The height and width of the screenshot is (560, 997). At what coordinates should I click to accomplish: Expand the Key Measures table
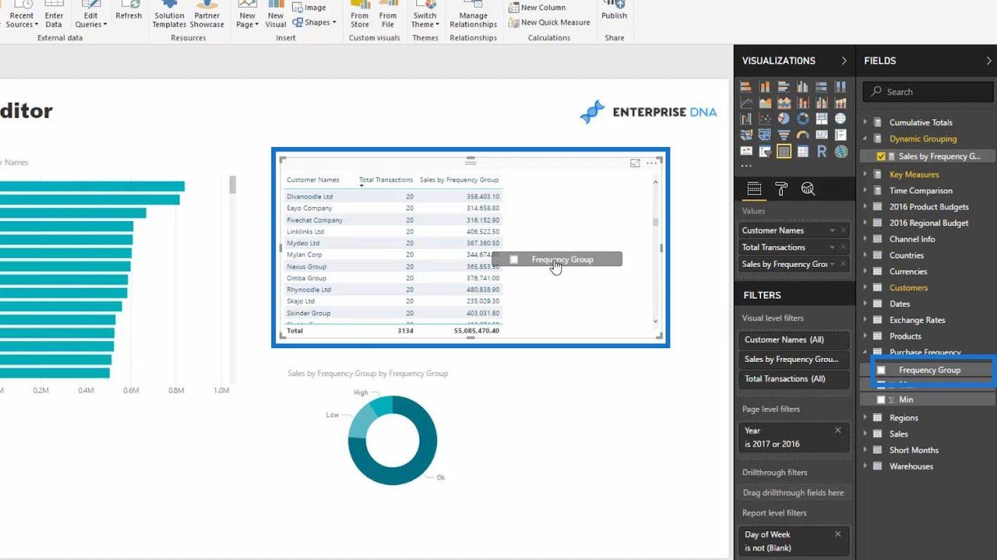point(865,174)
